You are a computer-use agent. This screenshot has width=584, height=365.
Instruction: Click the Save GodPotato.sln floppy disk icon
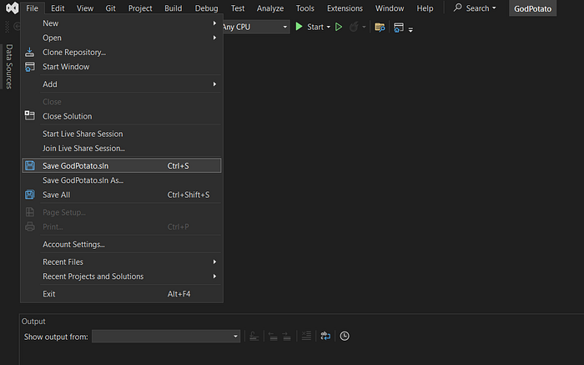[x=30, y=165]
